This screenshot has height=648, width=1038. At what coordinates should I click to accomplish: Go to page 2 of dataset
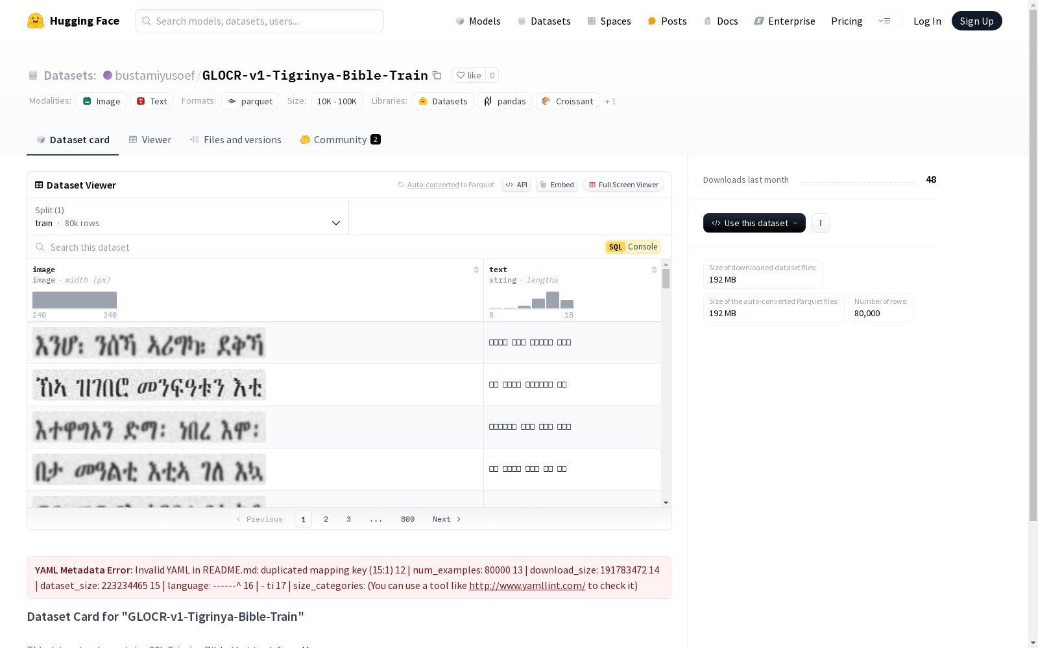coord(326,519)
